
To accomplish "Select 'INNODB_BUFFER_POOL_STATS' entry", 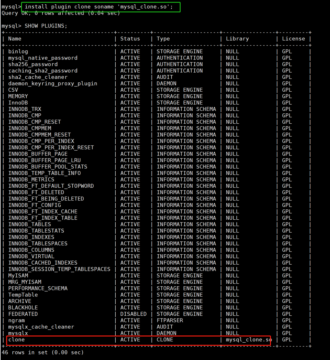I will (x=48, y=167).
